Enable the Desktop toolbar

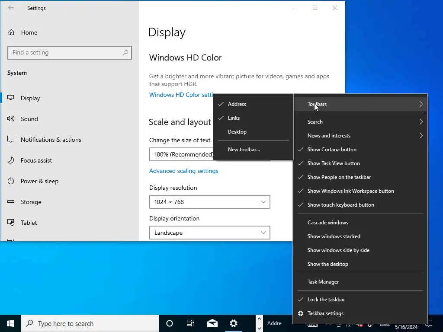(x=253, y=132)
